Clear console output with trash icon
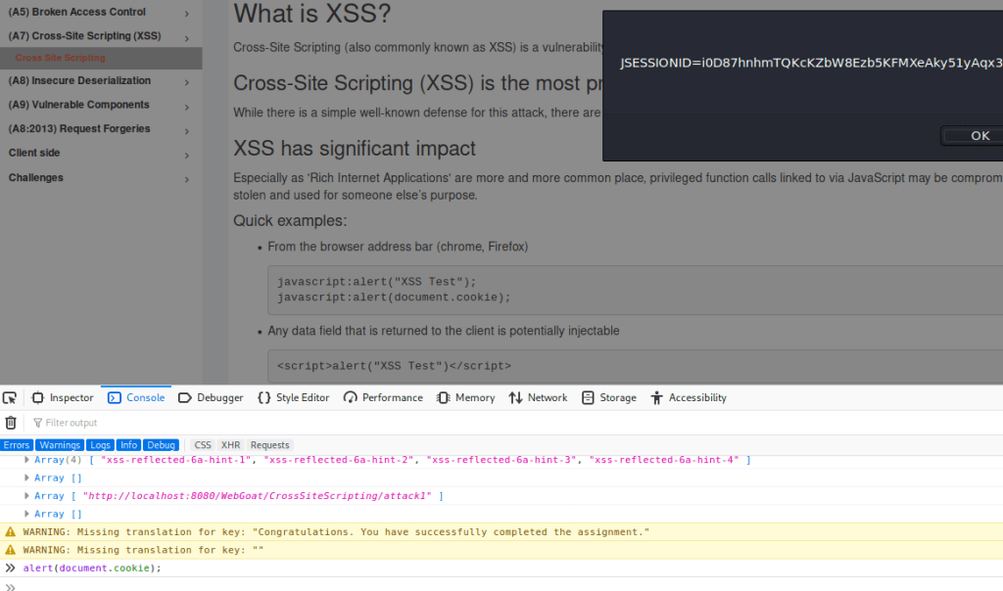Viewport: 1003px width, 591px height. click(11, 423)
